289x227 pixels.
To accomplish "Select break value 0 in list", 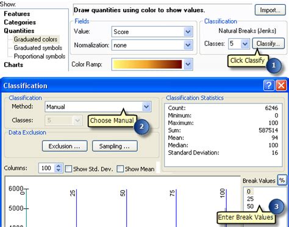I will coord(249,191).
